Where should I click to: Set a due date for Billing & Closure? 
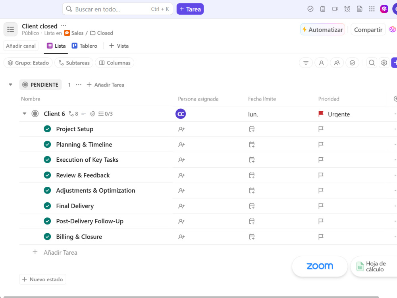tap(251, 237)
